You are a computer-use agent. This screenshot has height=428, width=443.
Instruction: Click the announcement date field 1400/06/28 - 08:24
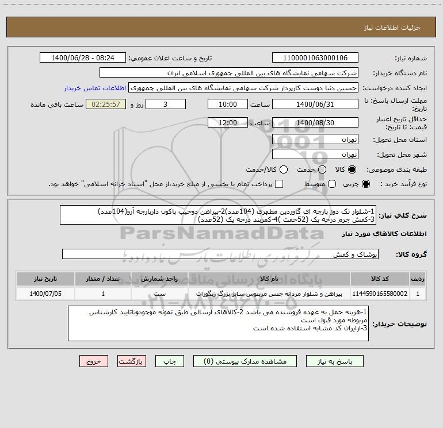(82, 58)
